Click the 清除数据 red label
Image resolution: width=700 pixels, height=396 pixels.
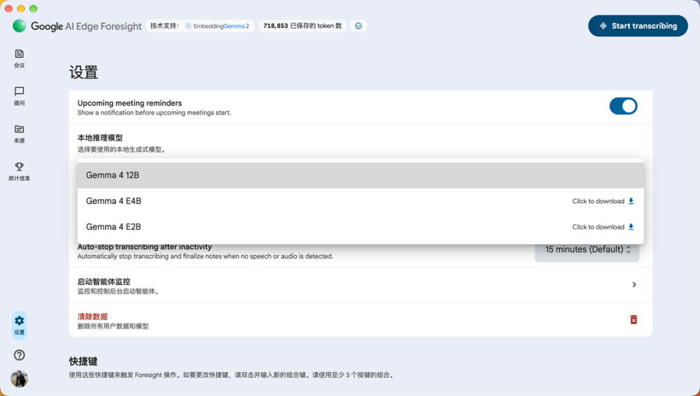pyautogui.click(x=93, y=316)
